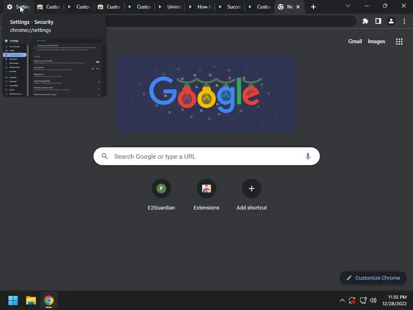This screenshot has height=310, width=413.
Task: Close the New Tab tab
Action: [298, 7]
